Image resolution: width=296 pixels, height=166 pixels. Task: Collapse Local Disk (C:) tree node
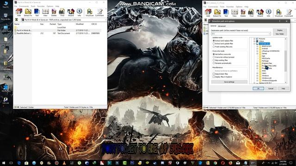pyautogui.click(x=254, y=43)
